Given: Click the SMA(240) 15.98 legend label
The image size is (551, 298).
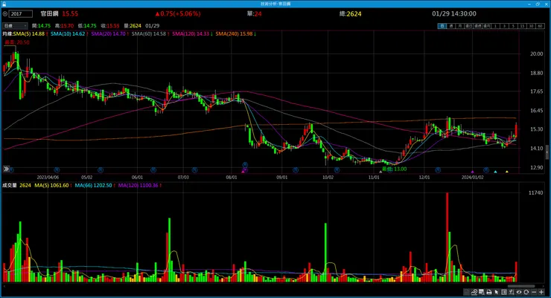Looking at the screenshot, I should (x=234, y=34).
